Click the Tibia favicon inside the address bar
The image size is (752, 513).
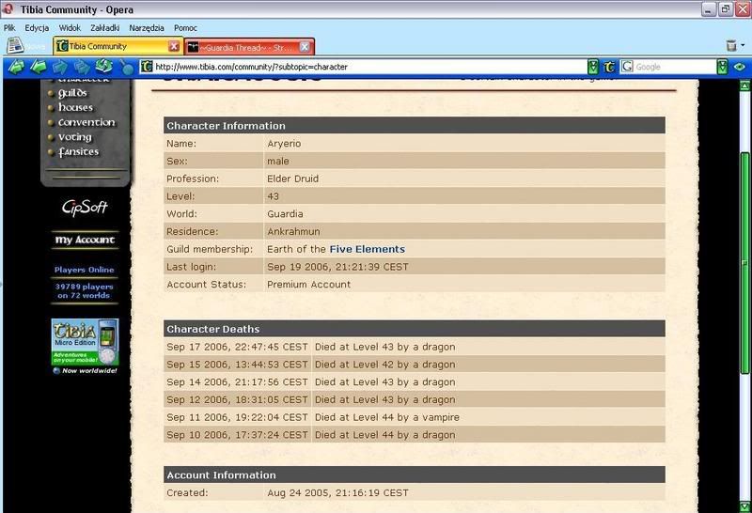[148, 67]
